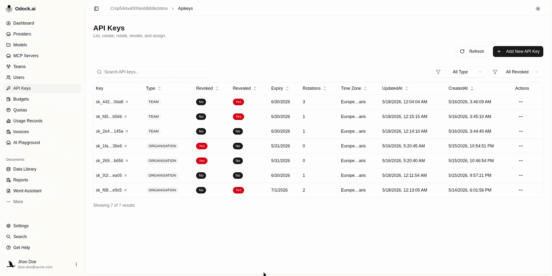Go to Providers in sidebar
This screenshot has width=552, height=276.
[x=42, y=34]
